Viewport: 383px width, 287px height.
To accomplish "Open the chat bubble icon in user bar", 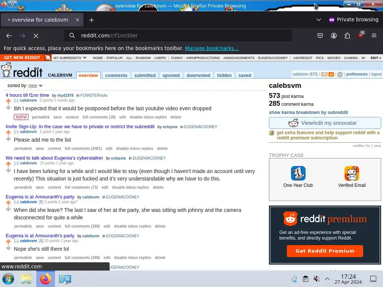I will (x=340, y=74).
